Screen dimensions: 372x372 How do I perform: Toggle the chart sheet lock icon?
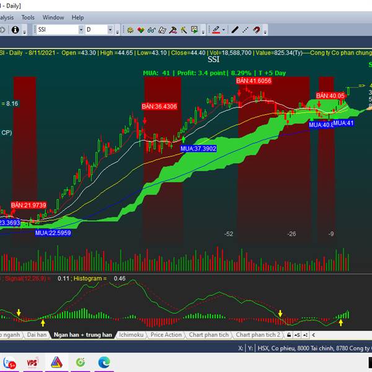(289, 335)
